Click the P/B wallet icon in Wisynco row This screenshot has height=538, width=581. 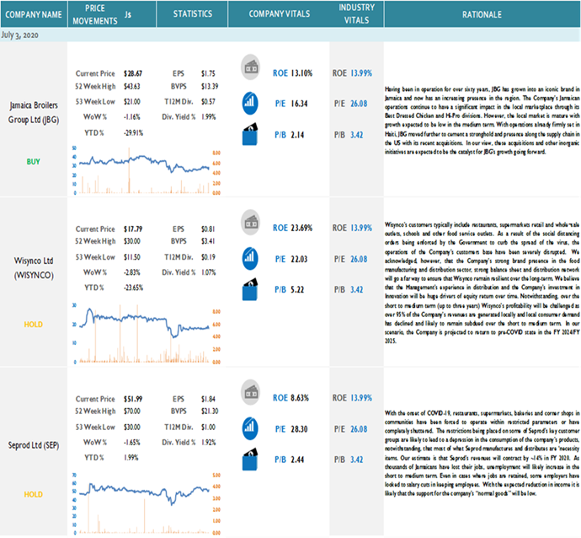[x=250, y=289]
